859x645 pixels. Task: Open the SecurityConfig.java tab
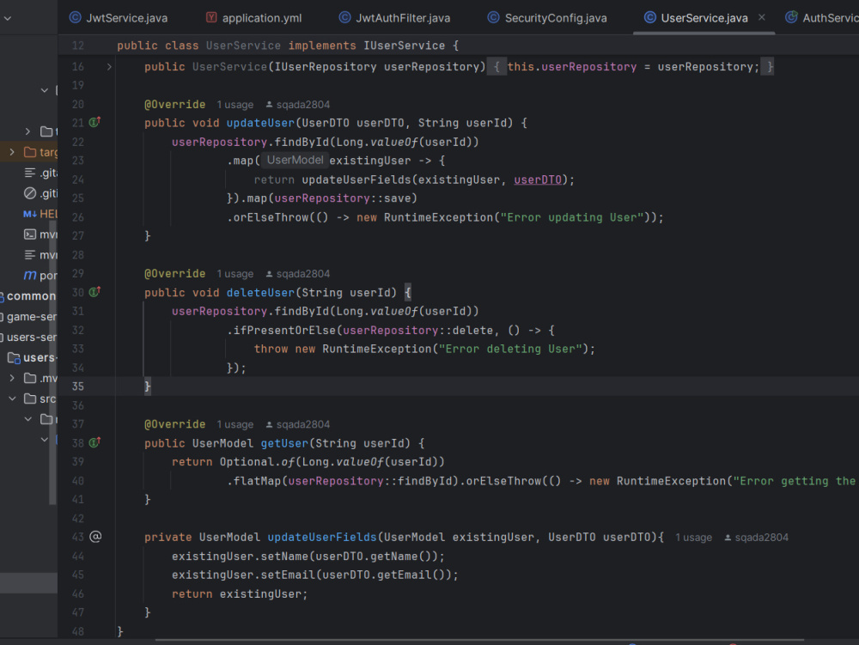point(546,18)
